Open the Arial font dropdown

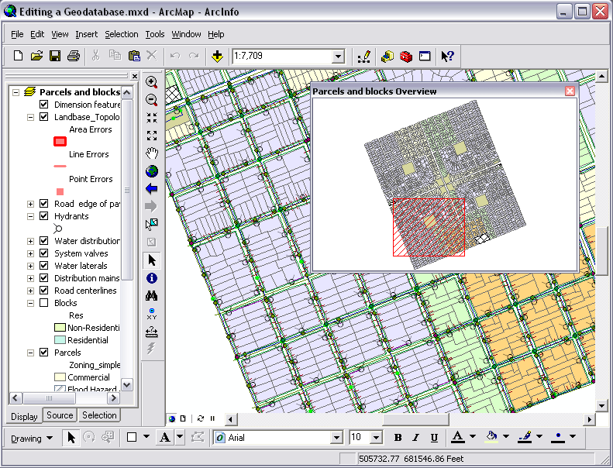pos(336,438)
